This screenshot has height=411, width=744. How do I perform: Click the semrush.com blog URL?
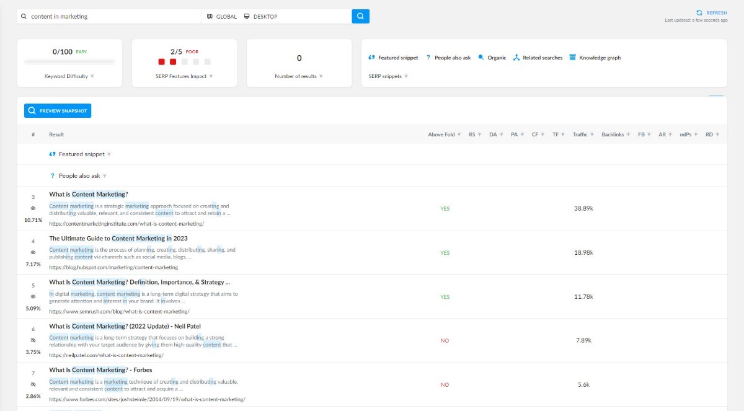[119, 312]
